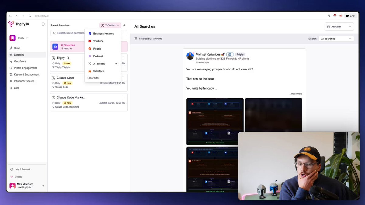Viewport: 365px width, 205px height.
Task: Click the Build wrench icon
Action: coord(11,48)
